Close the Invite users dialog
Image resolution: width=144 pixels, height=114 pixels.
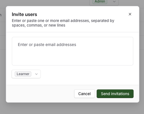point(130,14)
